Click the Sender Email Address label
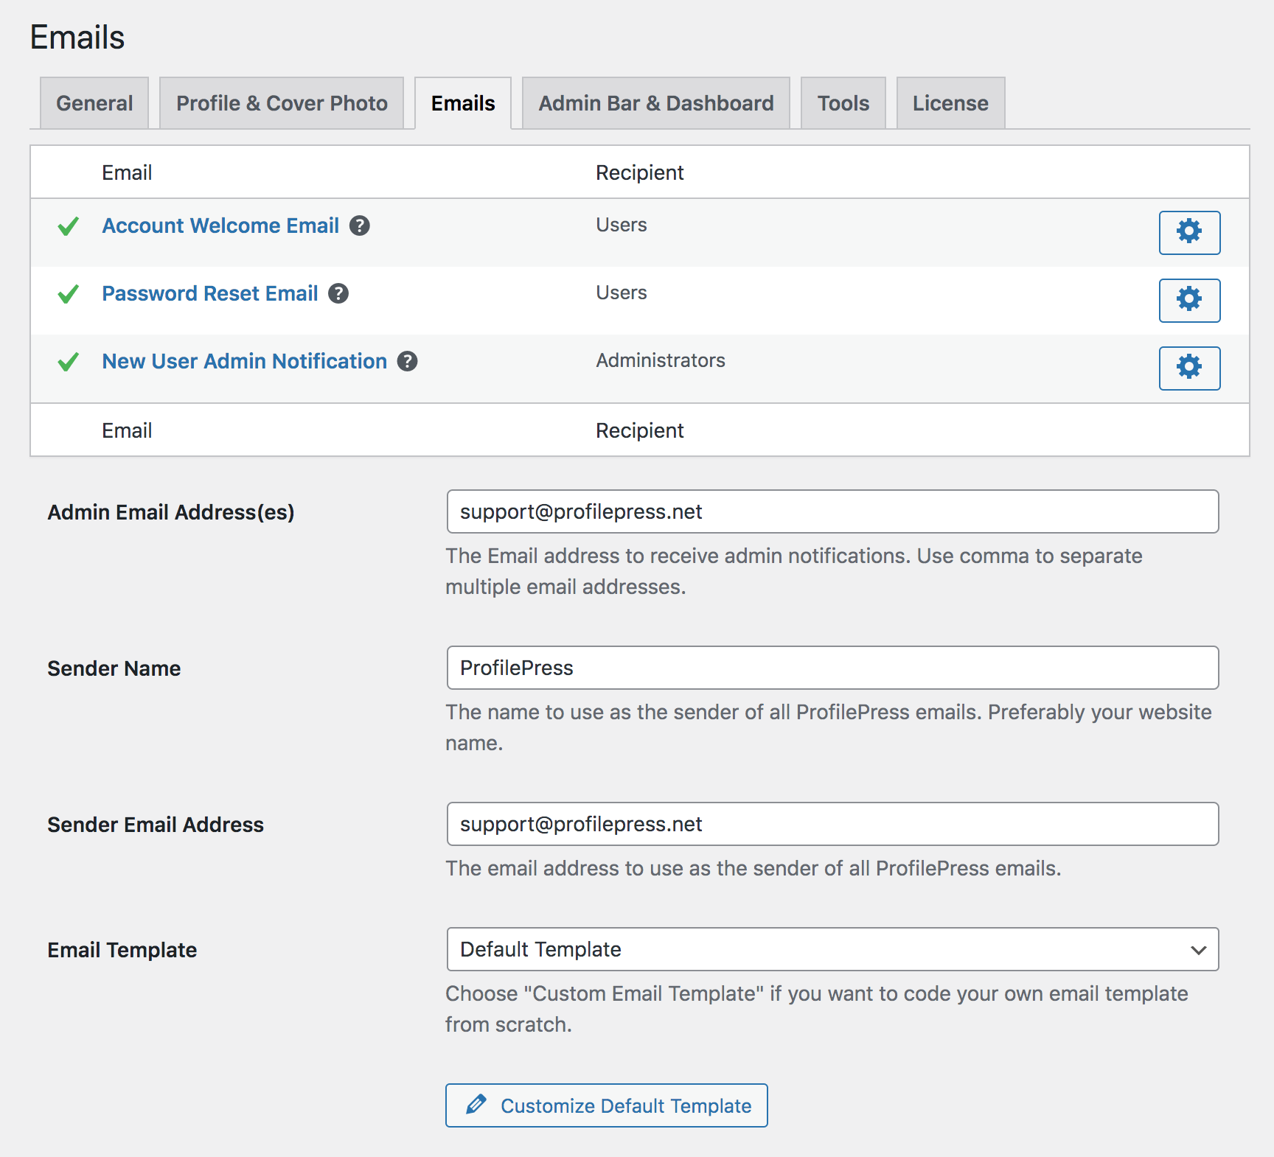The height and width of the screenshot is (1157, 1274). point(156,825)
